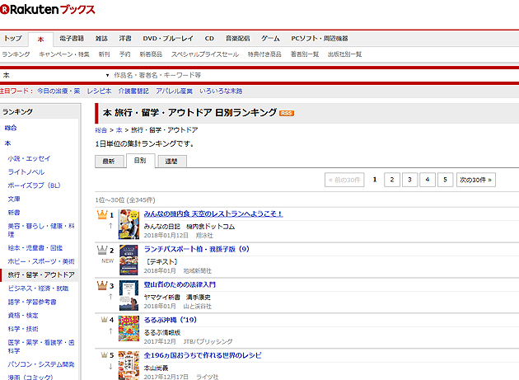Click hot word いろいろな末路
The width and height of the screenshot is (519, 380).
click(221, 91)
